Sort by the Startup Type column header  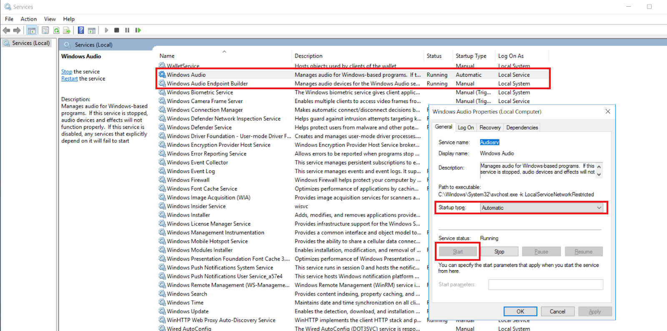pos(474,56)
